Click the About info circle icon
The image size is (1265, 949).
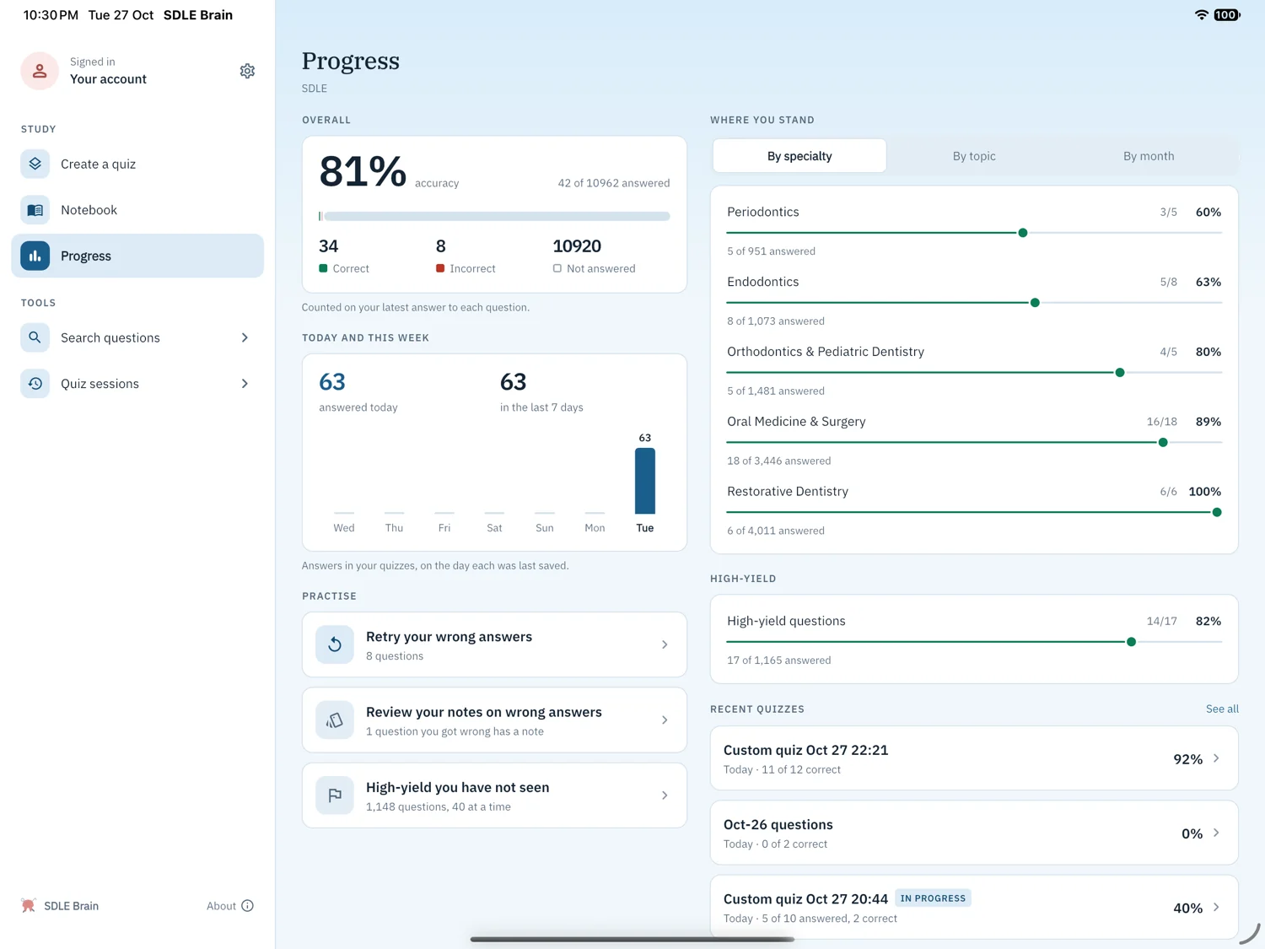[x=247, y=906]
